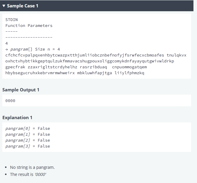Click the Function Parameters column label

pyautogui.click(x=29, y=26)
